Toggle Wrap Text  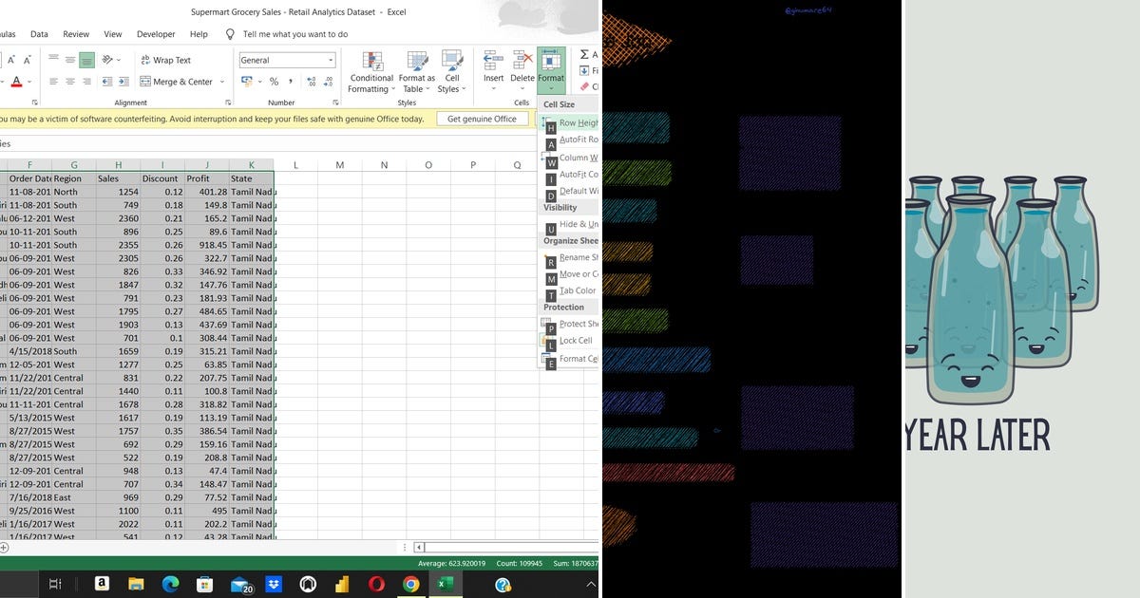tap(165, 60)
